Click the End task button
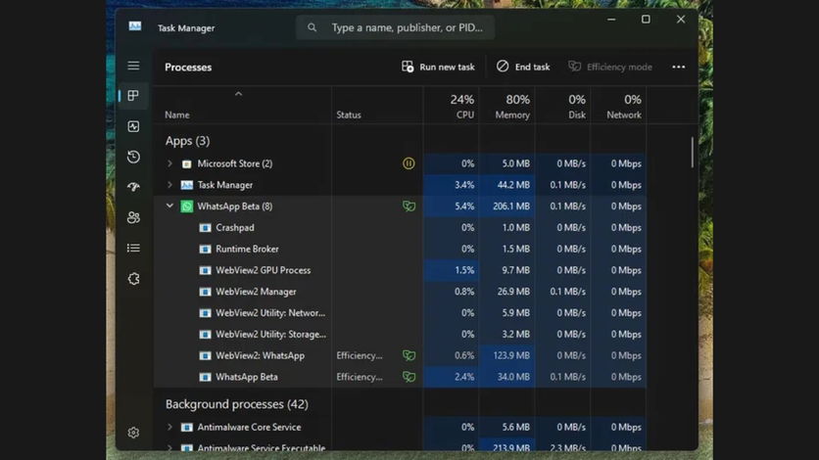Viewport: 819px width, 460px height. [523, 67]
